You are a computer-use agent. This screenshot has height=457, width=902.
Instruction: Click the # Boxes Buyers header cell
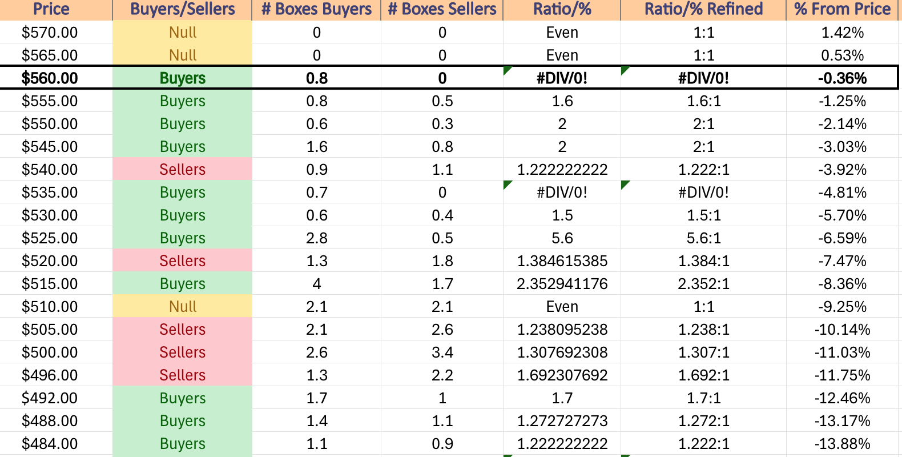316,10
